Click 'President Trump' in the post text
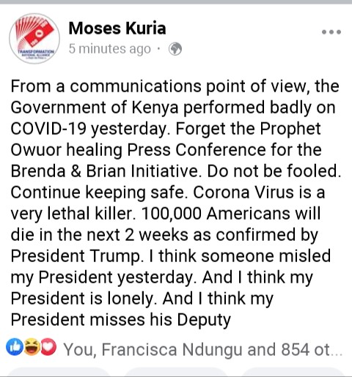 [x=76, y=256]
